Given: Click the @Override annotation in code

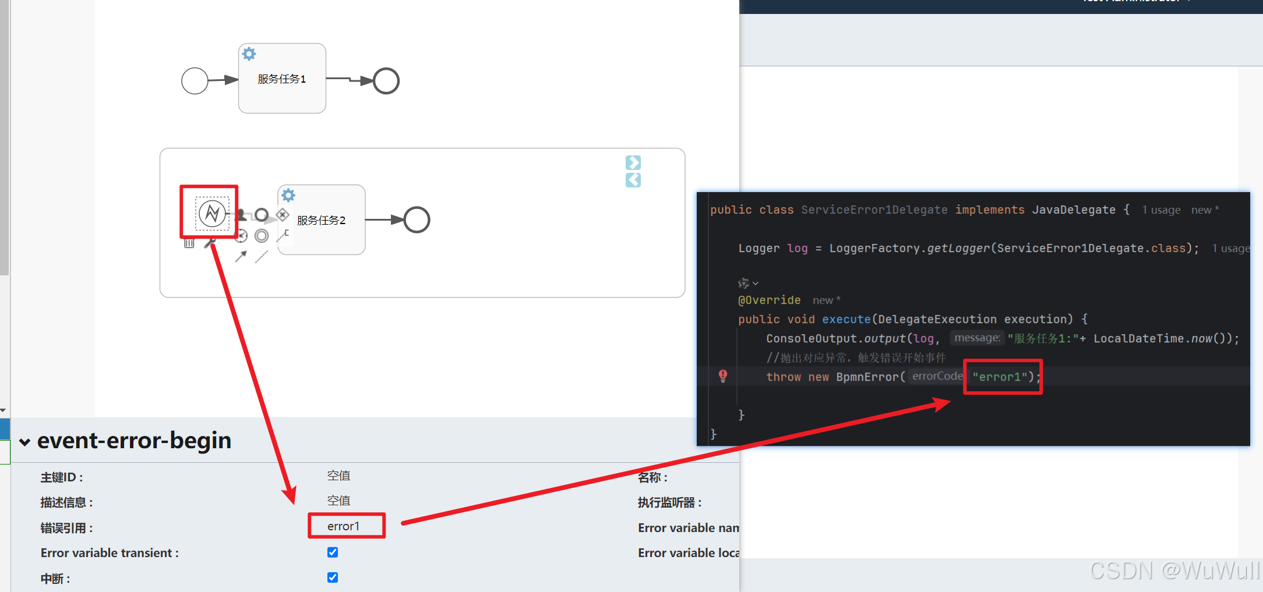Looking at the screenshot, I should 769,300.
